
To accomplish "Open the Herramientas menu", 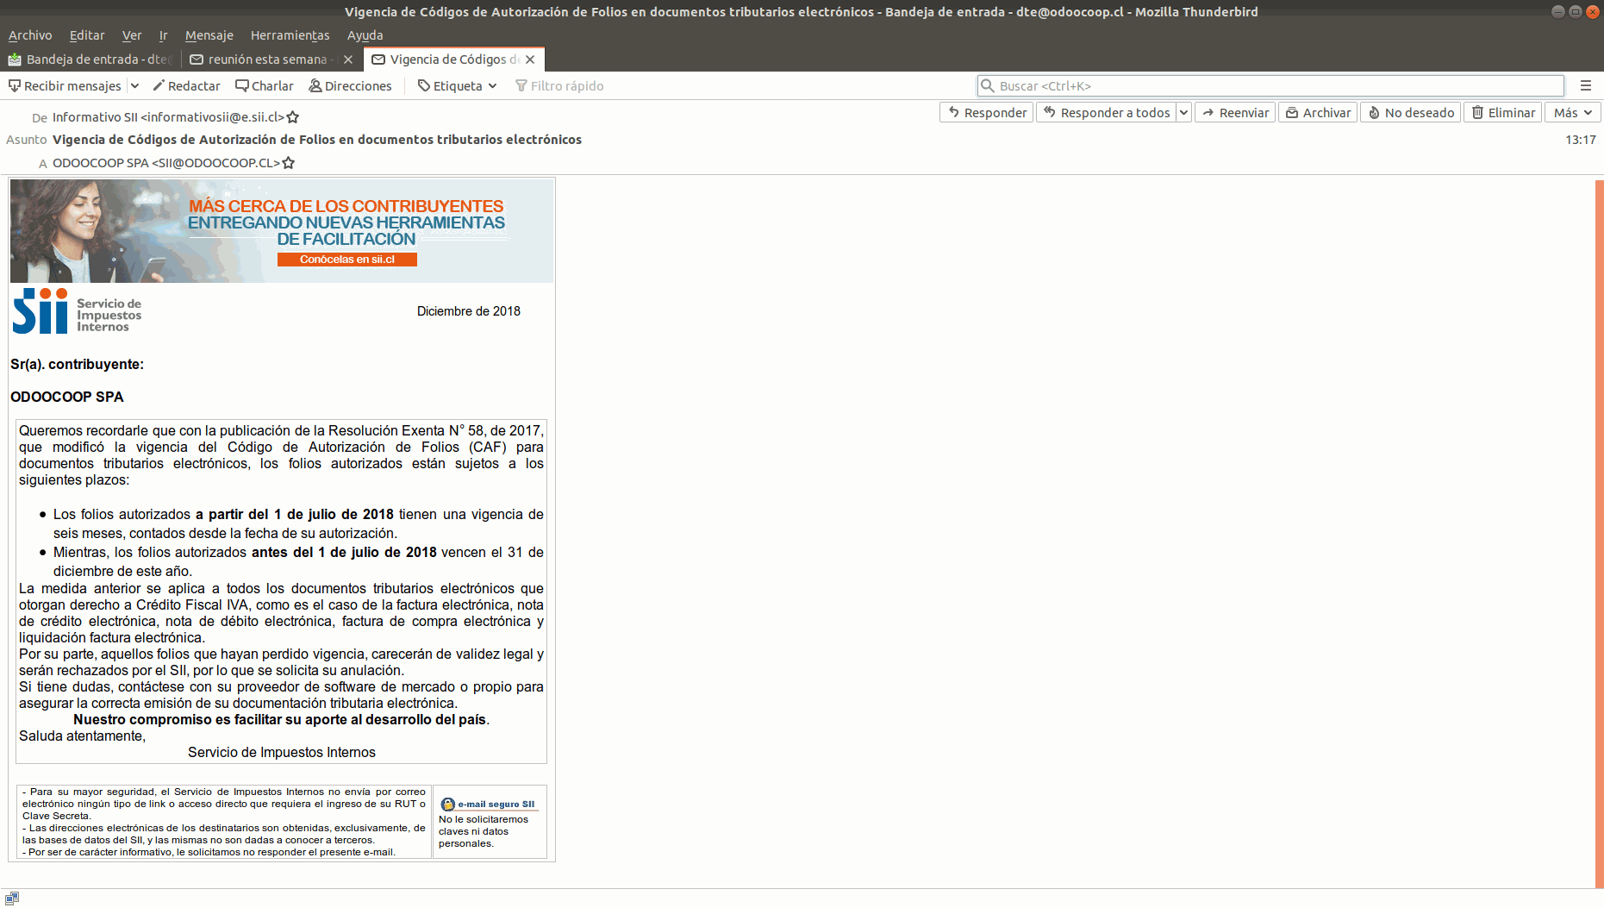I will pos(290,35).
